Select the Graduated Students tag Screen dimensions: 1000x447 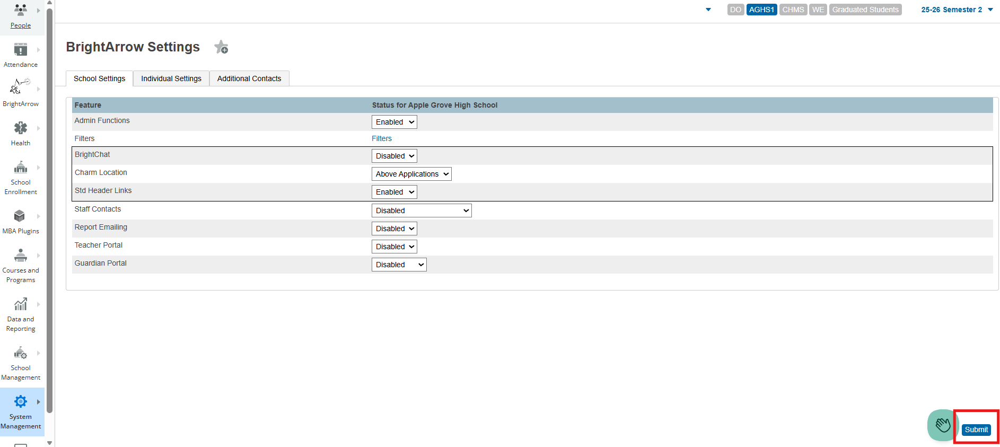click(x=865, y=10)
